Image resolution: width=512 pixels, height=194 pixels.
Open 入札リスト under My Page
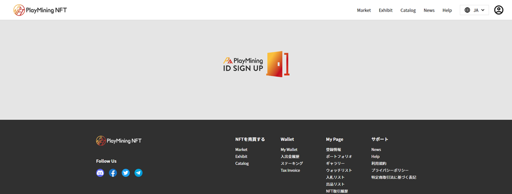[335, 177]
